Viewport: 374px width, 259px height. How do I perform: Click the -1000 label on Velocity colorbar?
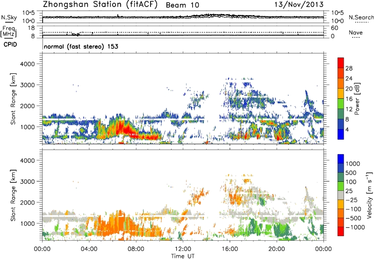355,227
